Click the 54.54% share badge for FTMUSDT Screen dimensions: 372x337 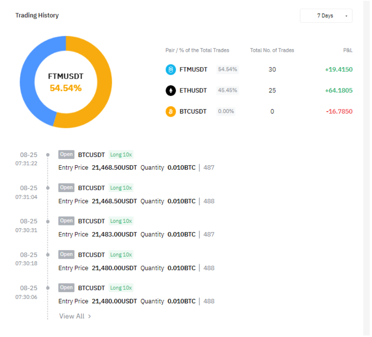(227, 69)
